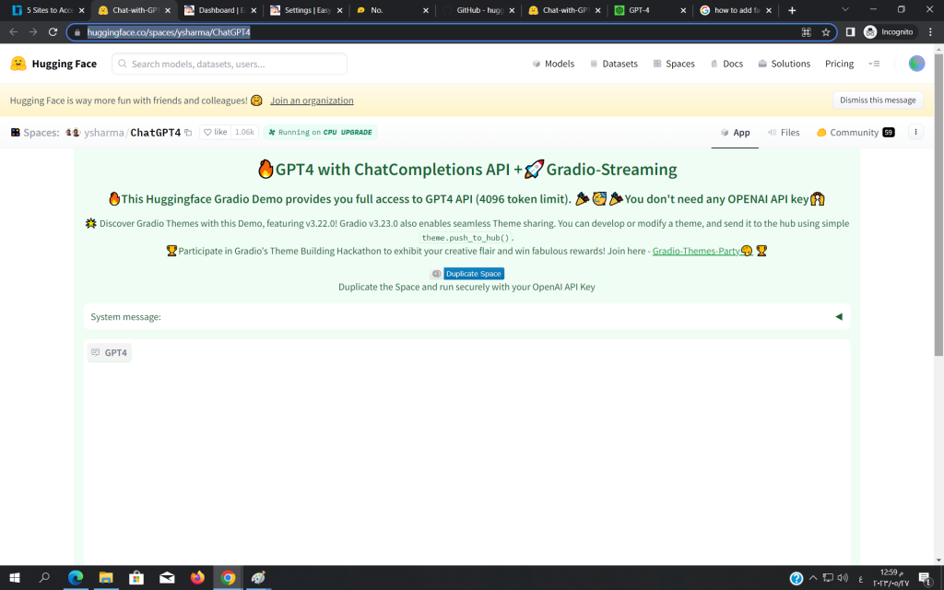Open ysharma user profile link
This screenshot has height=590, width=944.
(x=103, y=133)
